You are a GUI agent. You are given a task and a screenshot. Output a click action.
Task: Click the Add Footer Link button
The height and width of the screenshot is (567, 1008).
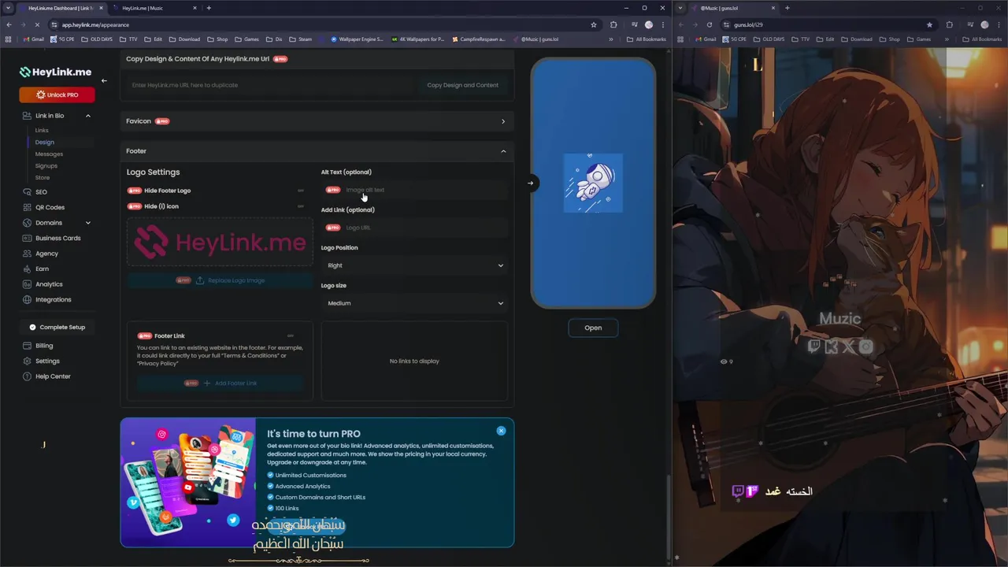click(x=220, y=383)
